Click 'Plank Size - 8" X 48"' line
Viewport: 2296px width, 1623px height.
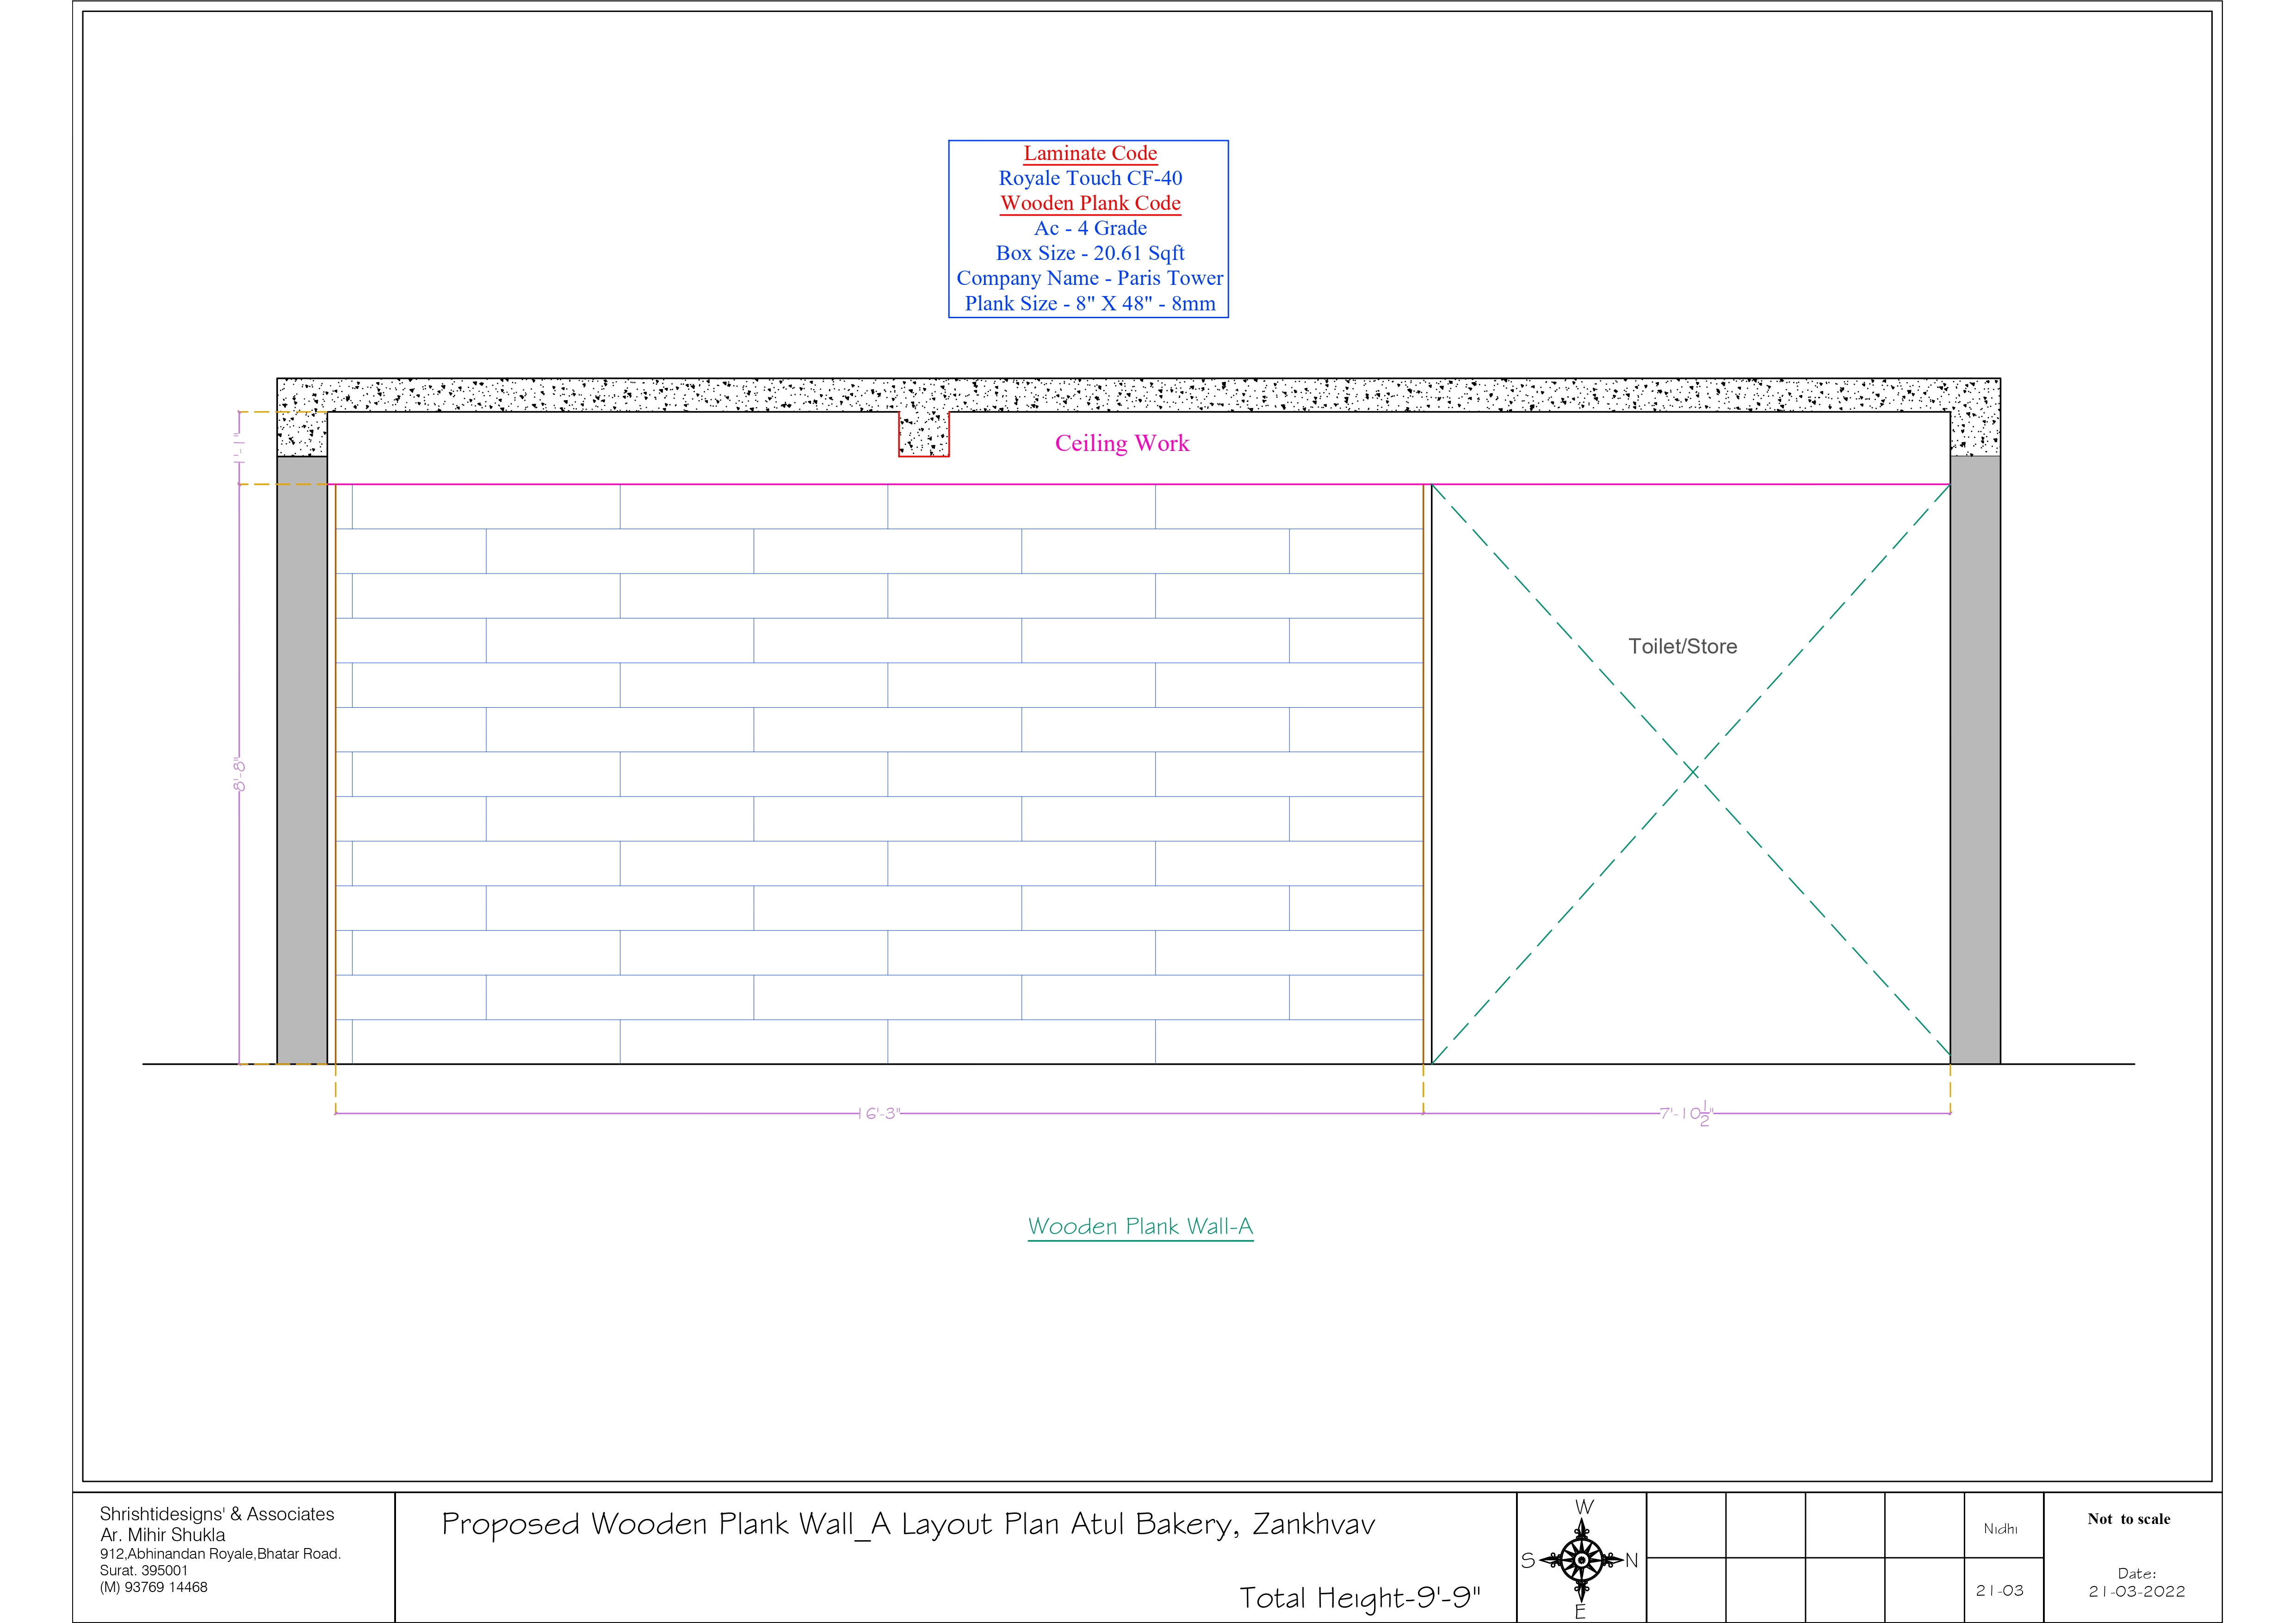pos(1090,304)
